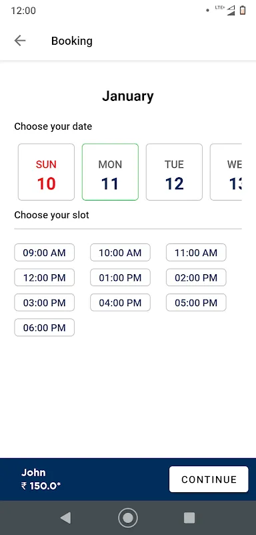Tap Android home circle button
Image resolution: width=256 pixels, height=535 pixels.
128,518
